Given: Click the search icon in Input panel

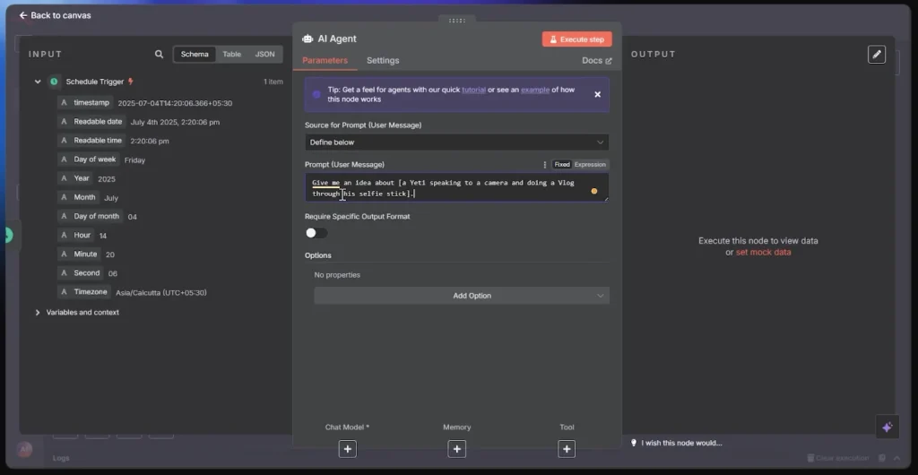Looking at the screenshot, I should pos(160,55).
